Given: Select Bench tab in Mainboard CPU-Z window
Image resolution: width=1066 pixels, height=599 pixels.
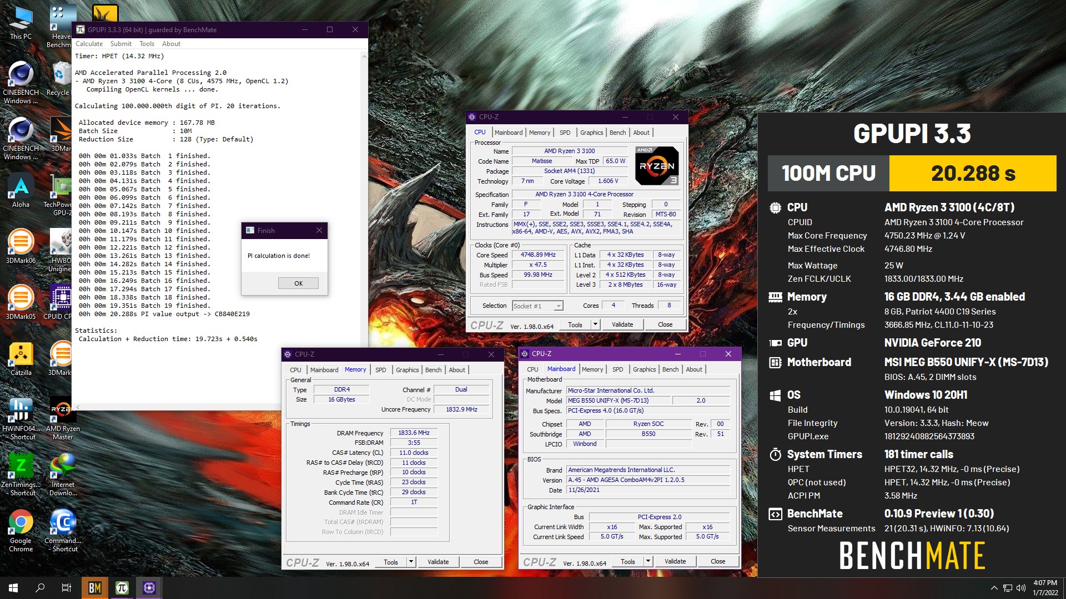Looking at the screenshot, I should click(670, 369).
